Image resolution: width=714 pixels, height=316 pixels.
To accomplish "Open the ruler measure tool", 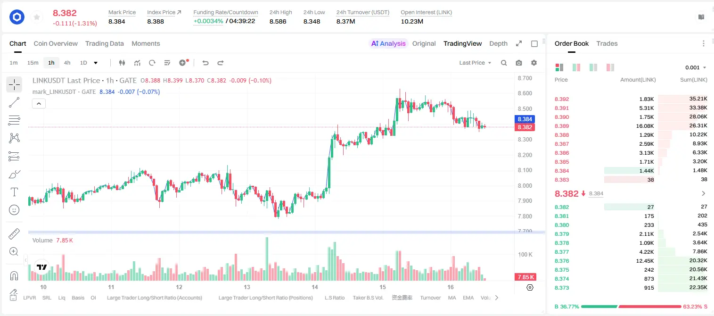I will point(14,234).
